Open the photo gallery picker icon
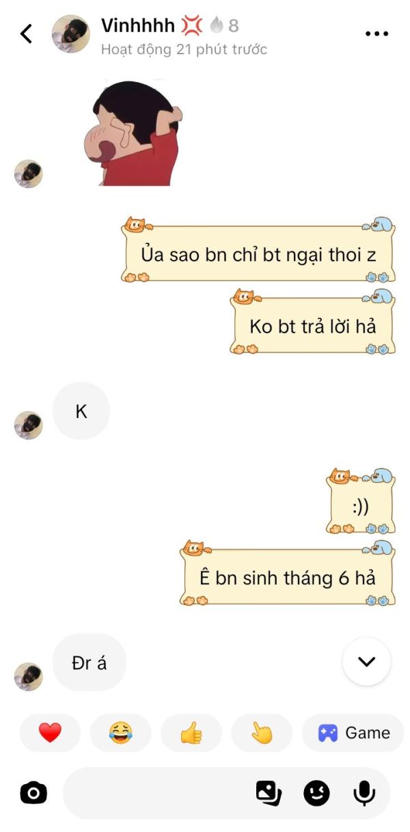Viewport: 410px width, 832px height. [269, 793]
